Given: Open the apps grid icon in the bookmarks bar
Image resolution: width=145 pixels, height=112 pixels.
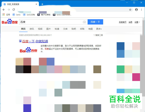Looking at the screenshot, I should pyautogui.click(x=4, y=14).
